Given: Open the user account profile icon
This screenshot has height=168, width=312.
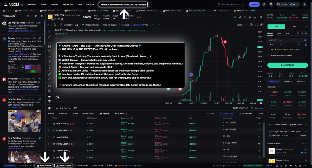Looking at the screenshot, I should pos(304,4).
